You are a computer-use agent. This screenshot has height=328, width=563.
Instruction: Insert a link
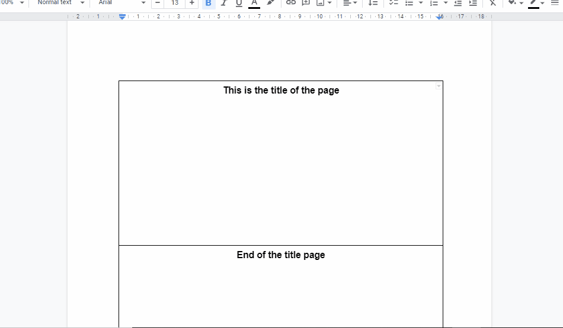pyautogui.click(x=290, y=3)
